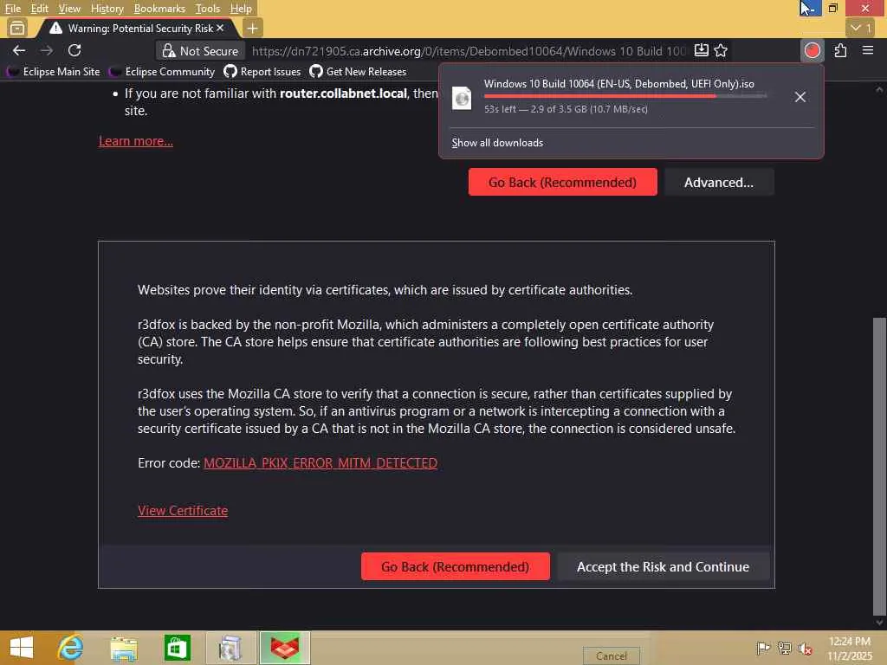The image size is (887, 665).
Task: Open the installer taskbar app icon
Action: 230,648
